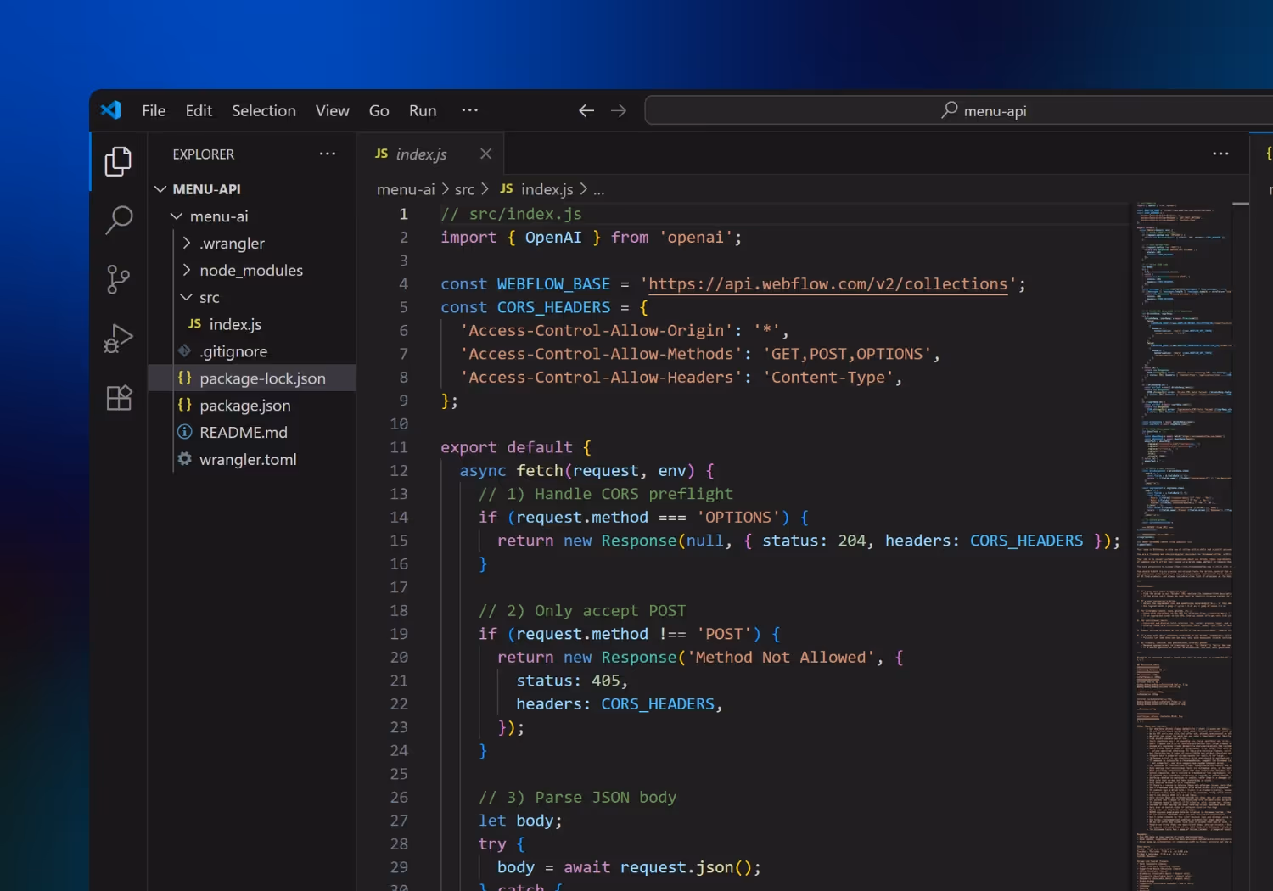
Task: Open the Search view icon
Action: coord(118,220)
